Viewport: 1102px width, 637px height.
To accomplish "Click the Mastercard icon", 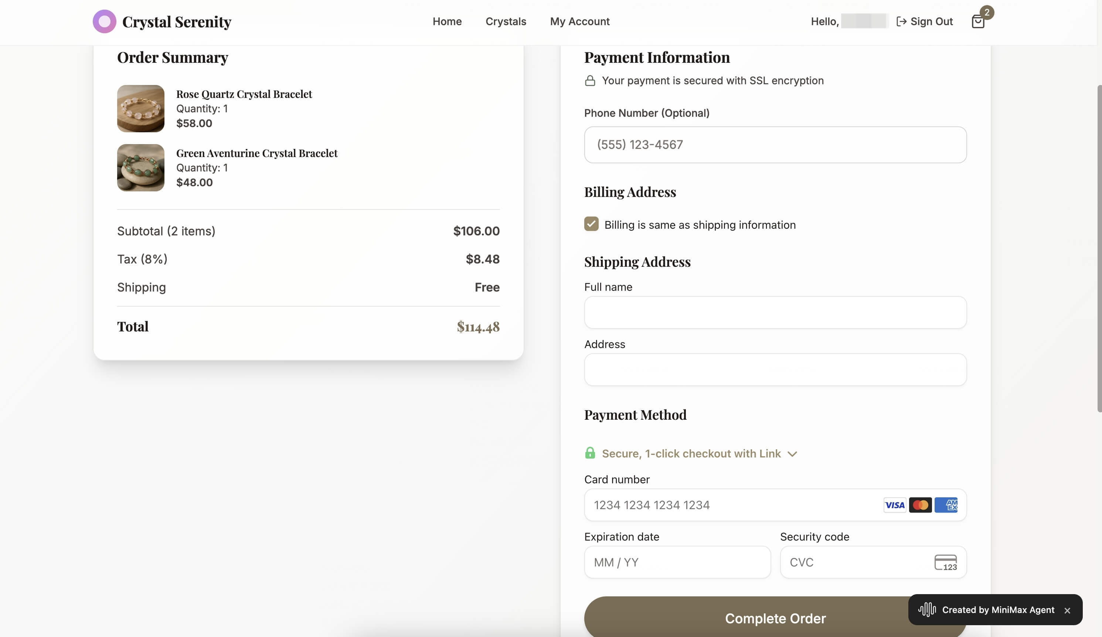I will [920, 505].
